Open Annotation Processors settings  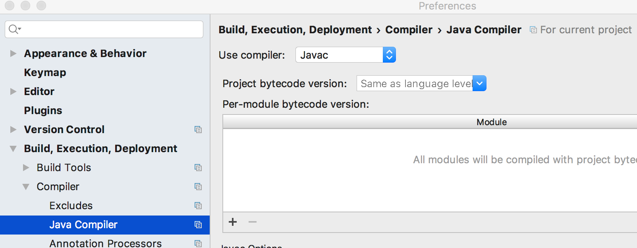point(105,243)
